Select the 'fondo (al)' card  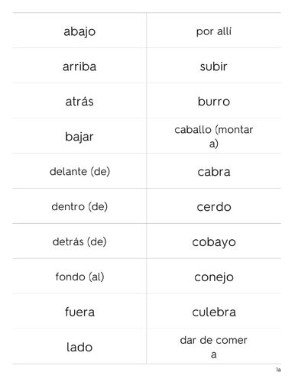79,277
